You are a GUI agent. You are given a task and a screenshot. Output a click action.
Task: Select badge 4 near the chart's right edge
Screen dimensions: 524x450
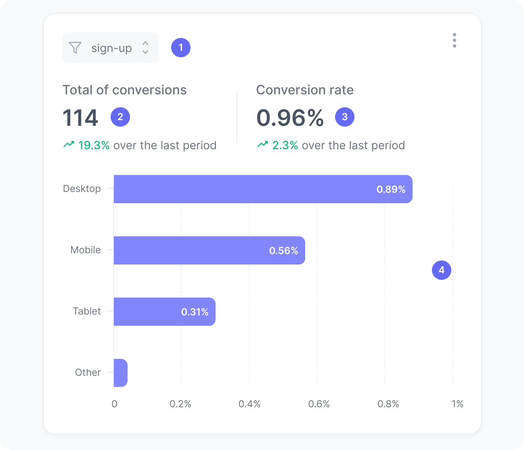[x=441, y=270]
